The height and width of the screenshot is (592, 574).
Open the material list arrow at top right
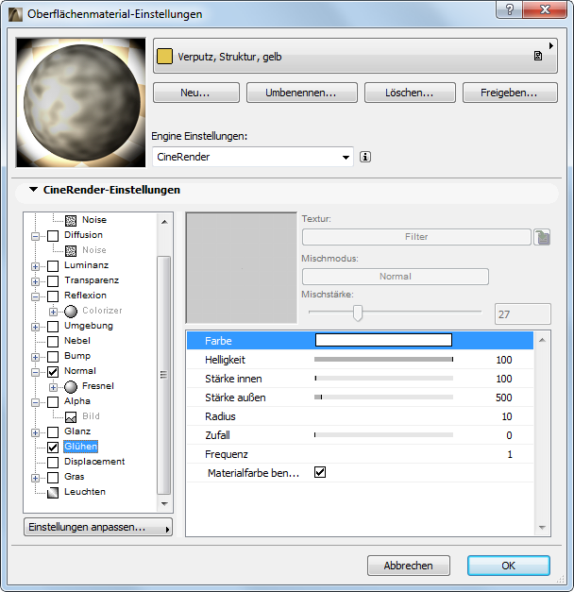pos(551,45)
